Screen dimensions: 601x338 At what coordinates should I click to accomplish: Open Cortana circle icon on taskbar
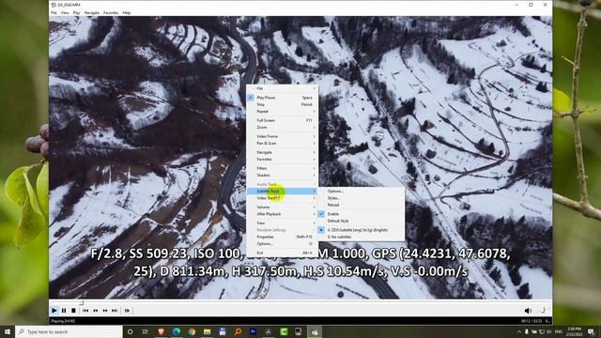tap(130, 331)
